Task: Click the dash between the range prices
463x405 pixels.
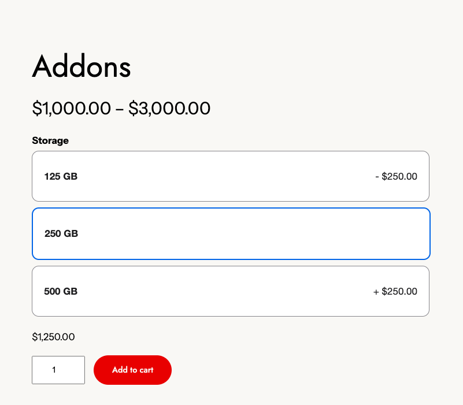Action: [120, 109]
